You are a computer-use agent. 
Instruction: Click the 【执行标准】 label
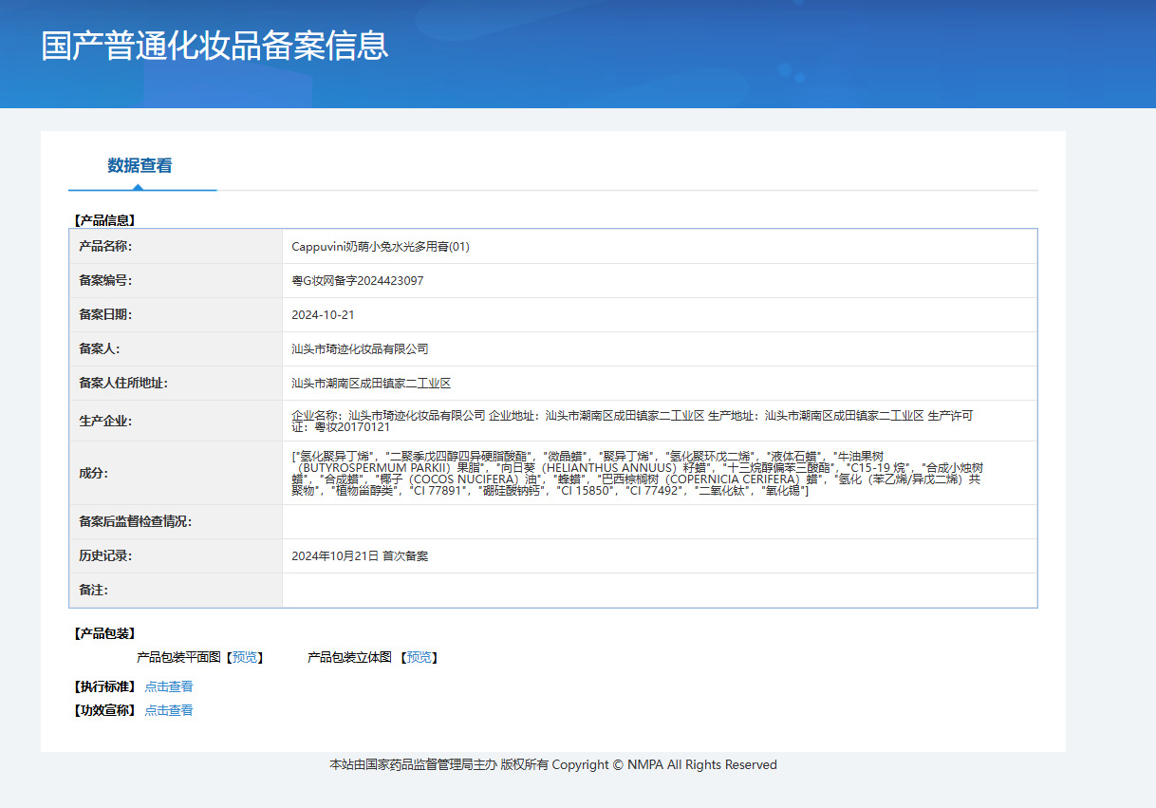click(105, 686)
